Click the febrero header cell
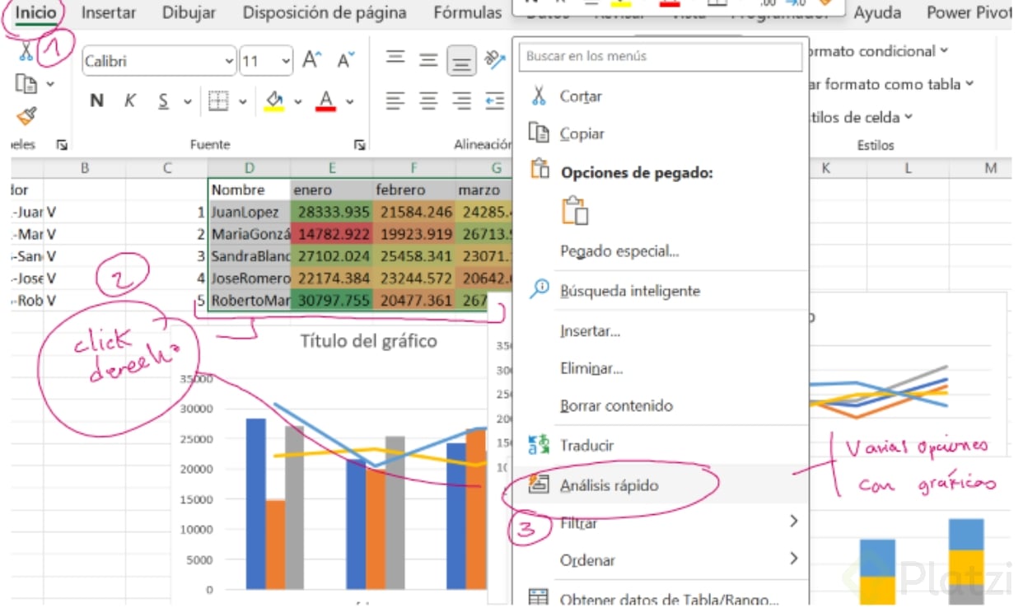1023x613 pixels. 414,190
